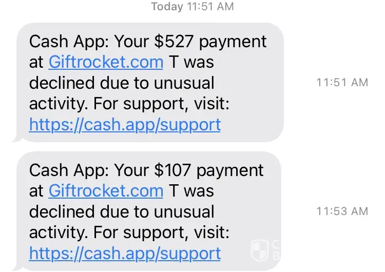385x272 pixels.
Task: Open Giftrocket.com link in $527 message
Action: point(106,63)
